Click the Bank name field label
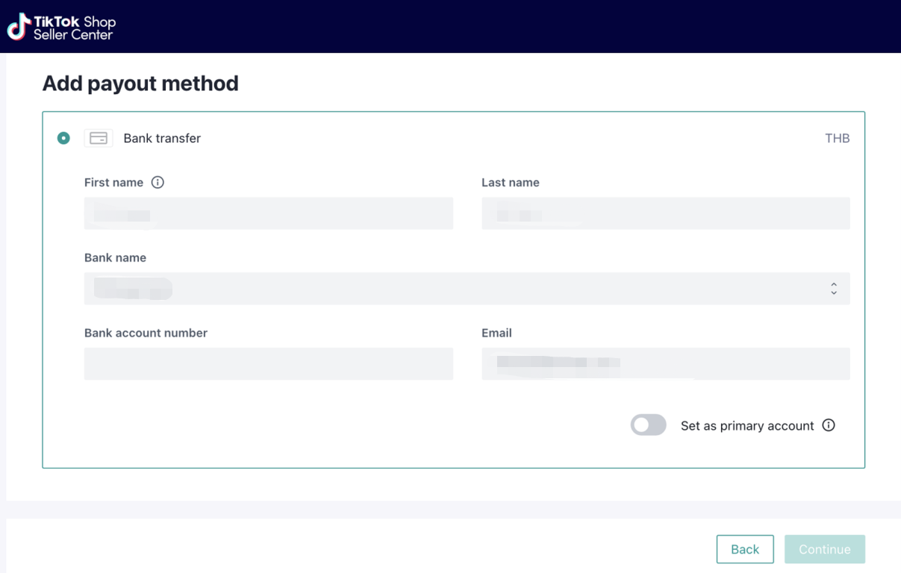 pyautogui.click(x=115, y=257)
